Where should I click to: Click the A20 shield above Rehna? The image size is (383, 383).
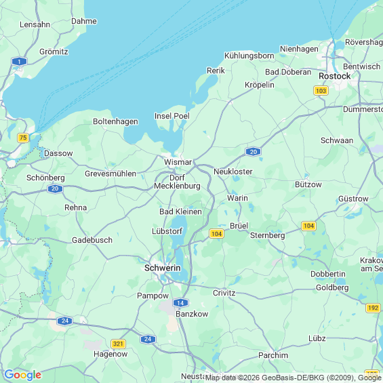coord(55,188)
